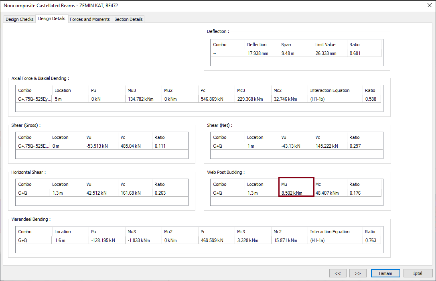Select the Section Details tab
The width and height of the screenshot is (436, 281).
128,19
